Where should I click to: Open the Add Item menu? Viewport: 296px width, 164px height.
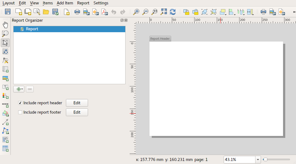[65, 3]
